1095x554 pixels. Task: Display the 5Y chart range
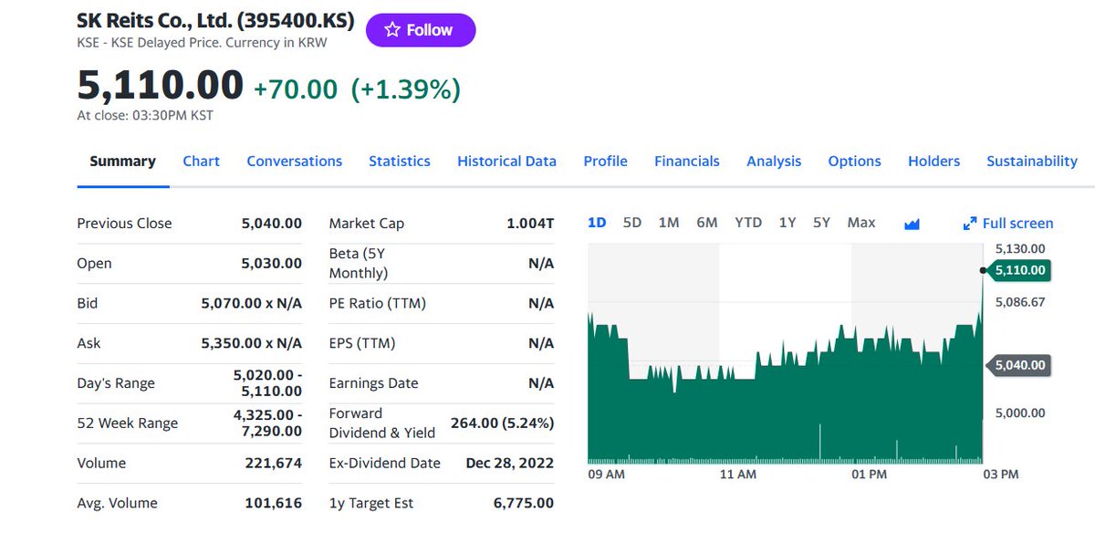(x=821, y=223)
